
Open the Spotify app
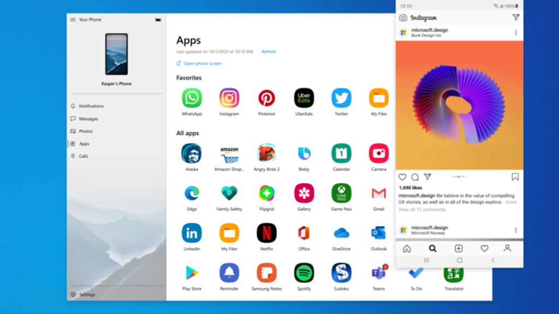[304, 273]
